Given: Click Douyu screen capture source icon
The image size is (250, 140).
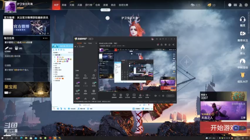Looking at the screenshot, I should pyautogui.click(x=114, y=95).
